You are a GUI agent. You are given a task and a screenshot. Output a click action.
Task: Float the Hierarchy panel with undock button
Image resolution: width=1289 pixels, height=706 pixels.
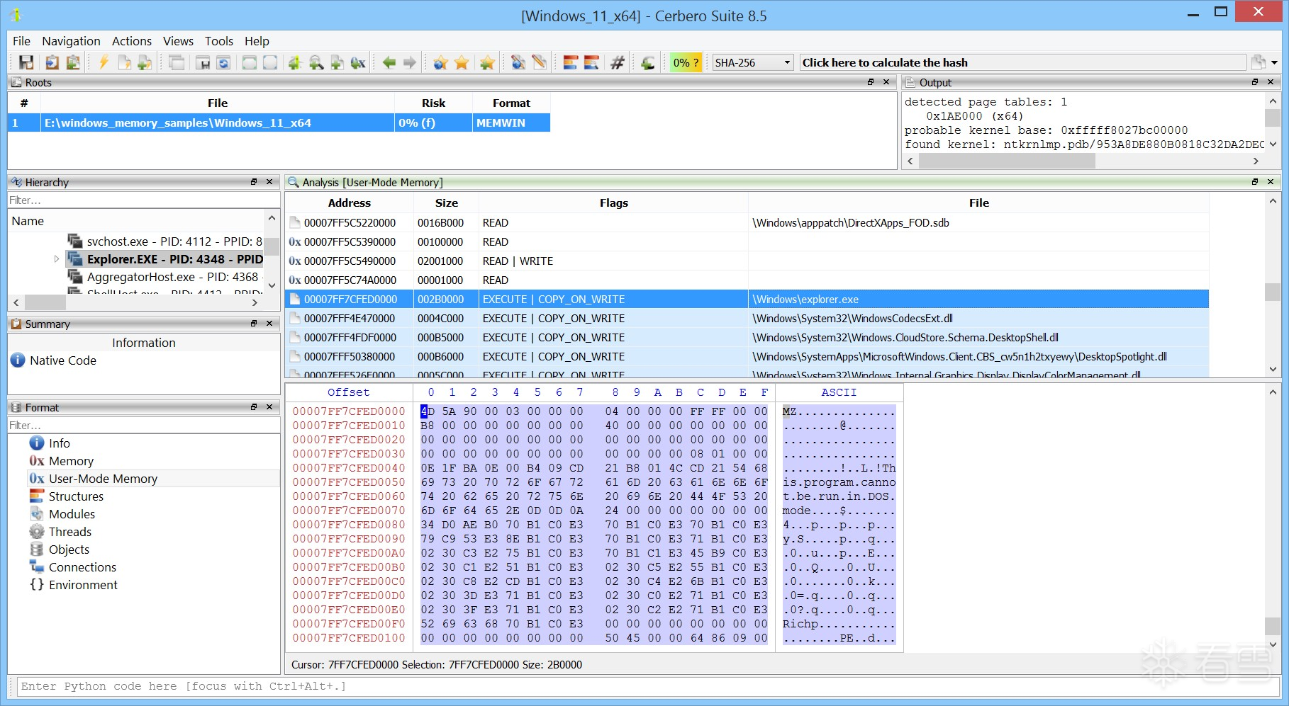tap(254, 182)
